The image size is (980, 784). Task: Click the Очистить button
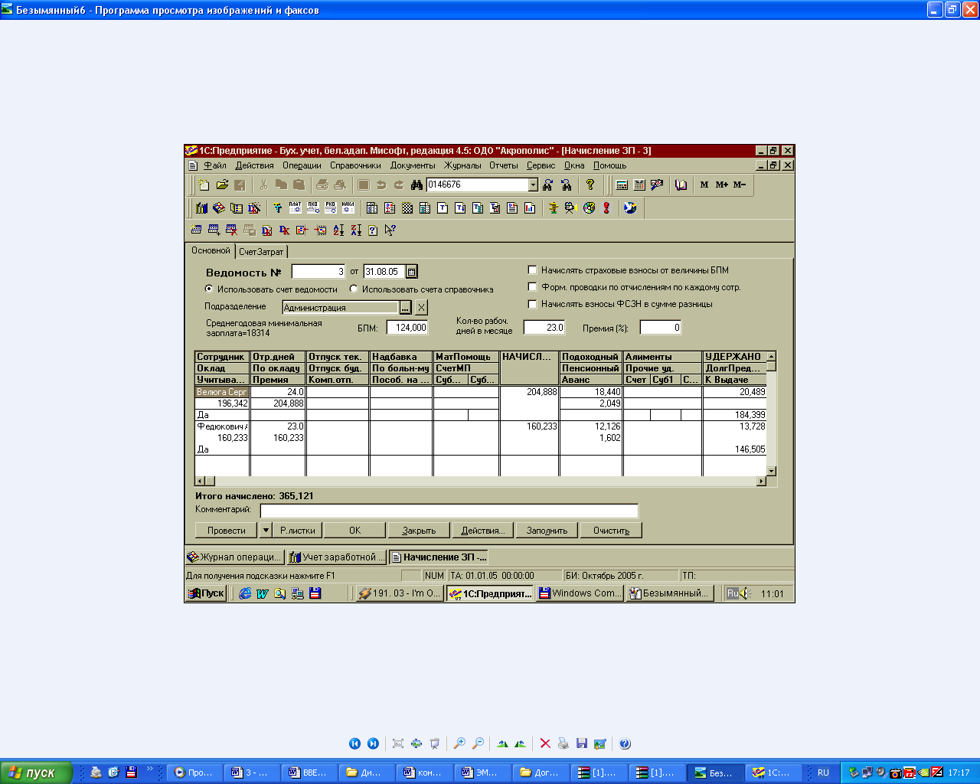tap(611, 530)
